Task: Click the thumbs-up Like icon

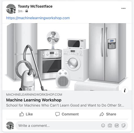Action: pyautogui.click(x=21, y=114)
